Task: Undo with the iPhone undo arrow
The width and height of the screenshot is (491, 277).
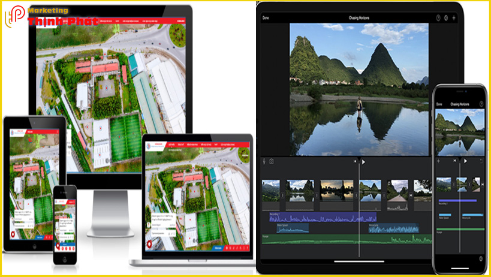Action: pyautogui.click(x=481, y=161)
